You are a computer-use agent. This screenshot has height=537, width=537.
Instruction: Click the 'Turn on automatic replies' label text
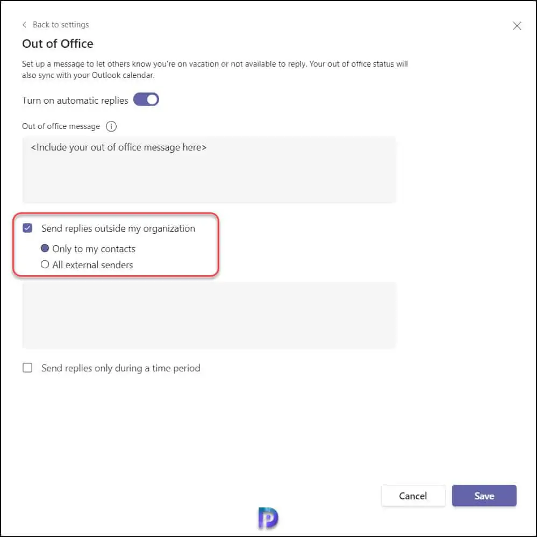75,101
